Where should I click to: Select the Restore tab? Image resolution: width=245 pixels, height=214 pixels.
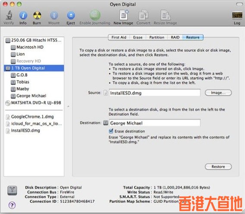point(193,37)
